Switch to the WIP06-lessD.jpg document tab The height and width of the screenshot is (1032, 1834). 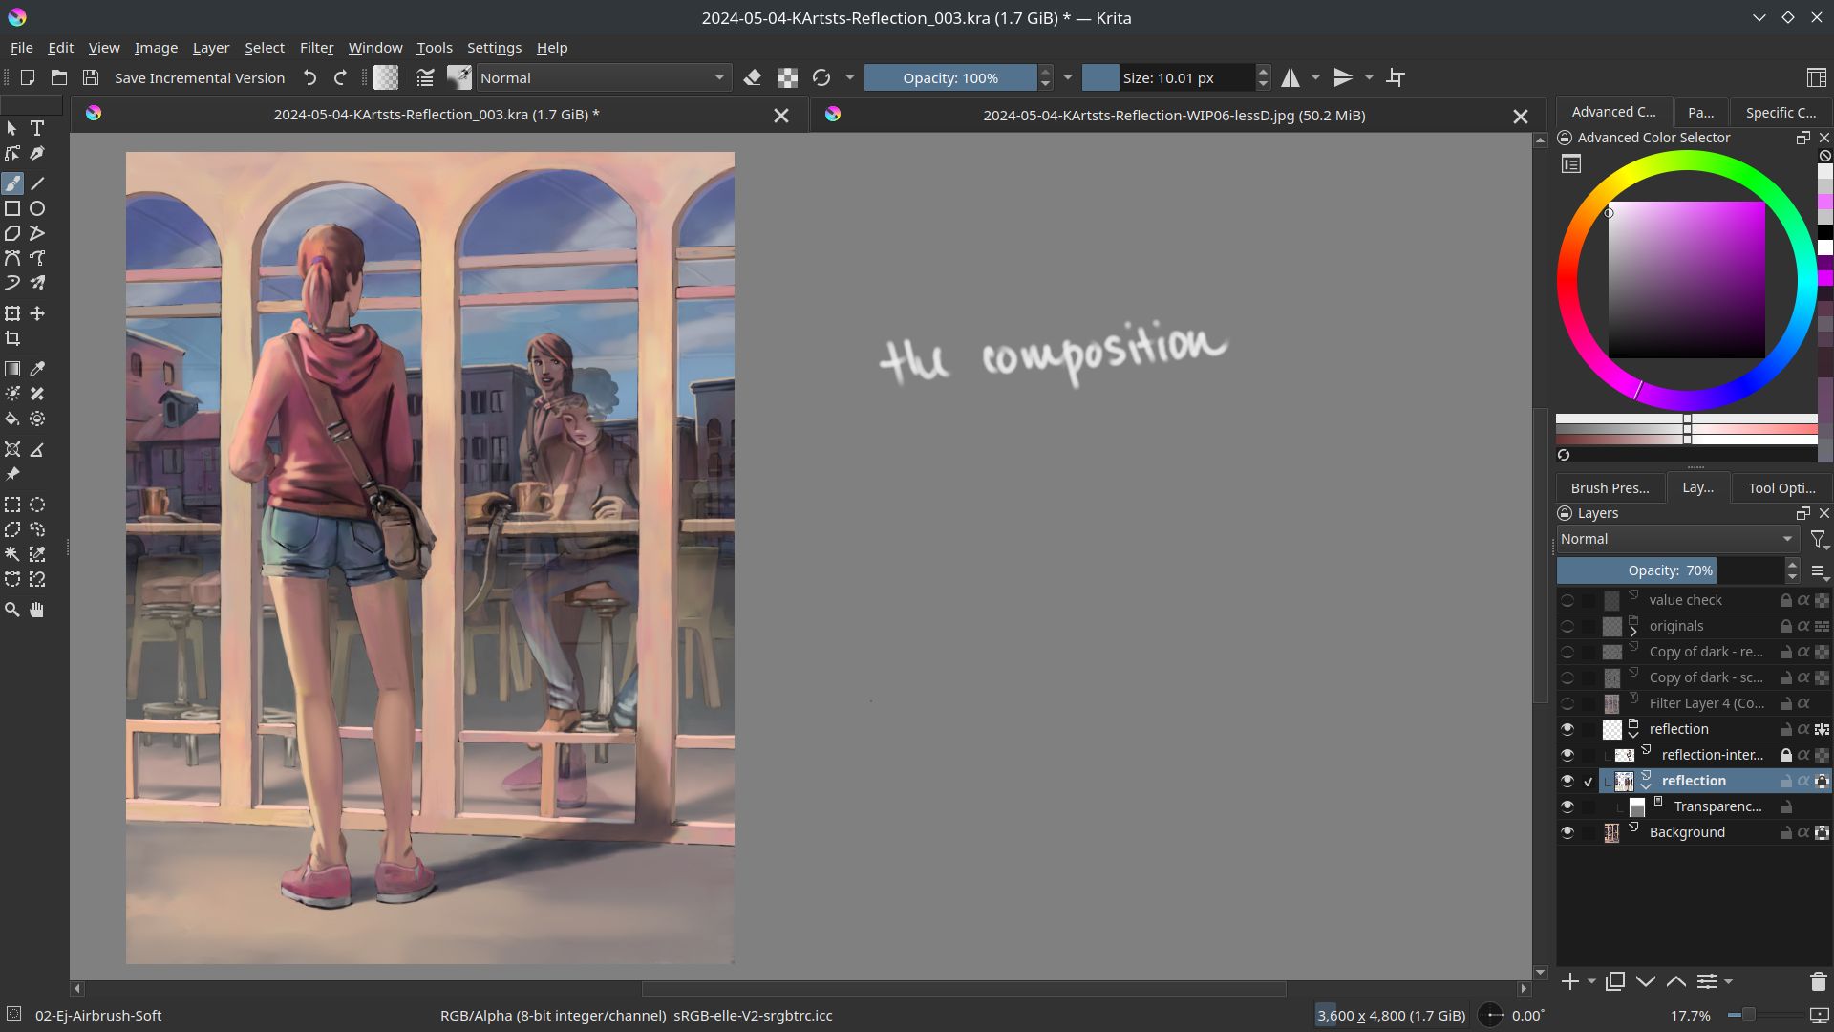[x=1174, y=116]
